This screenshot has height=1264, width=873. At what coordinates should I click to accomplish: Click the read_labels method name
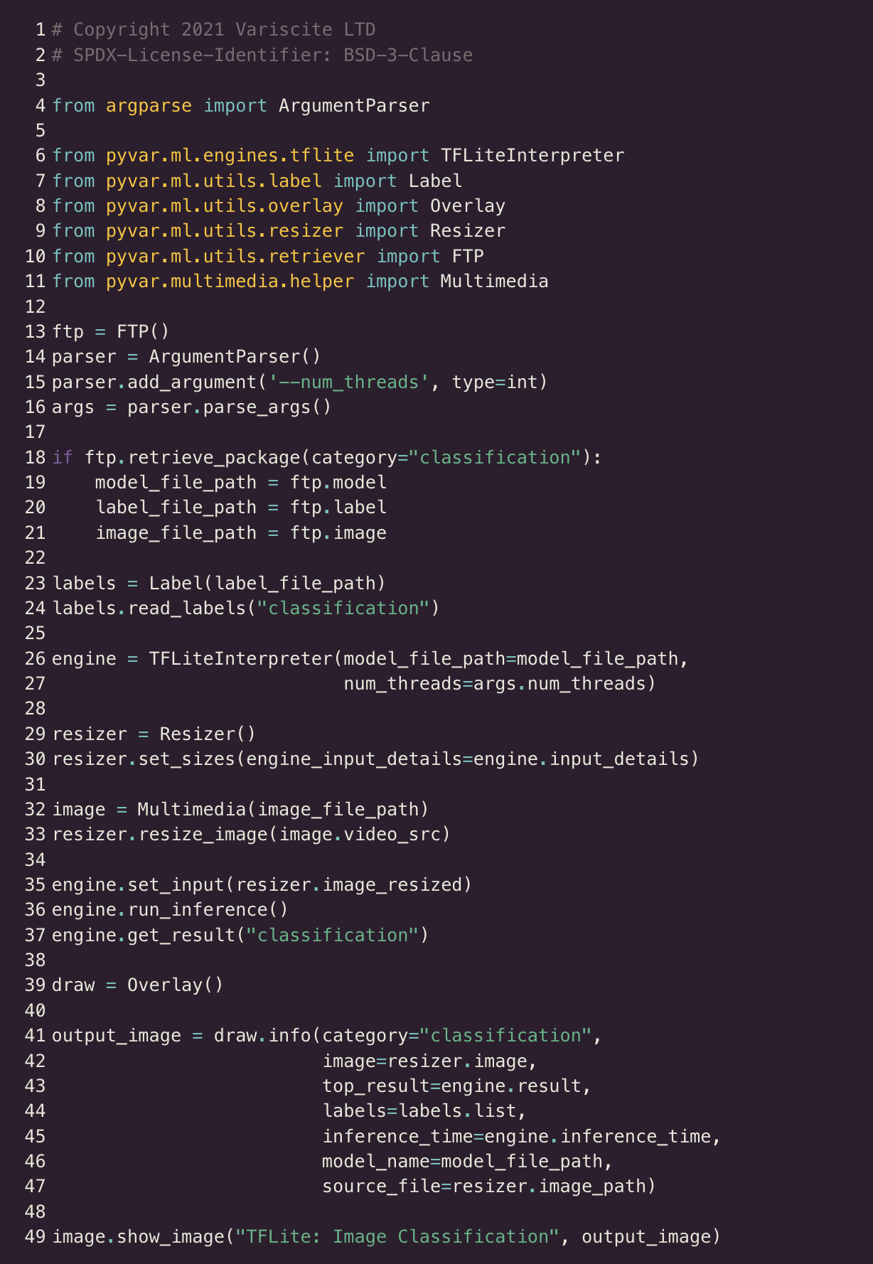pos(187,609)
